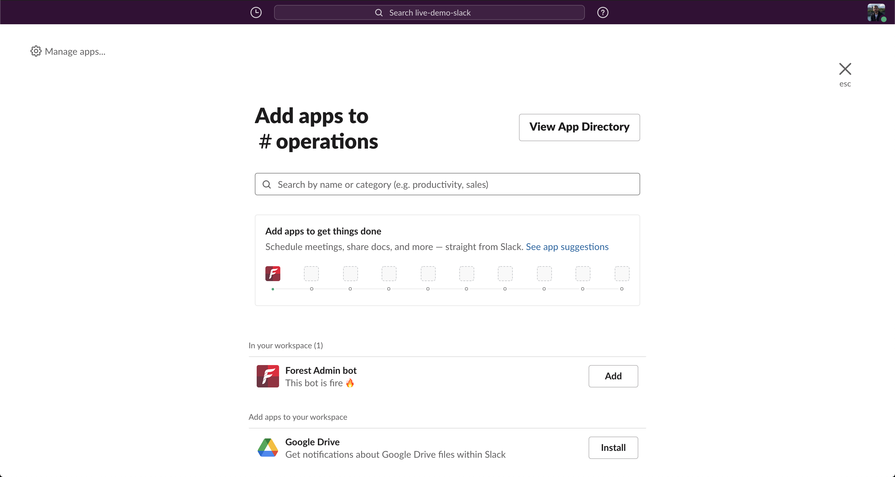Viewport: 895px width, 477px height.
Task: Follow the See app suggestions link
Action: 567,247
